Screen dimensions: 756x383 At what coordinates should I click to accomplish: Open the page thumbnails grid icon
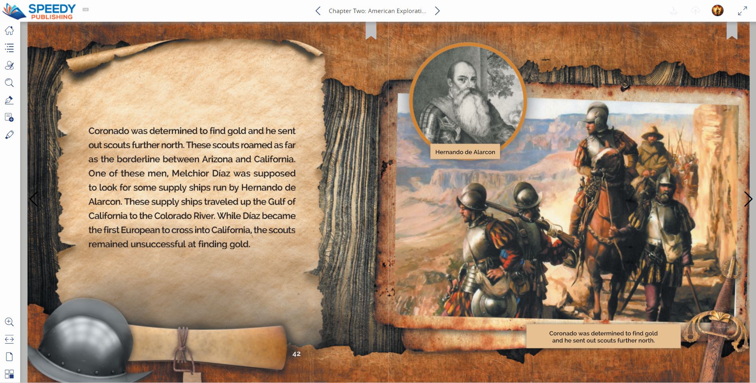(x=9, y=374)
